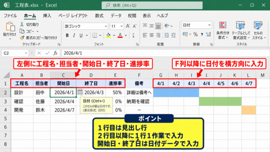
Task: Align cell text right
Action: coord(158,35)
